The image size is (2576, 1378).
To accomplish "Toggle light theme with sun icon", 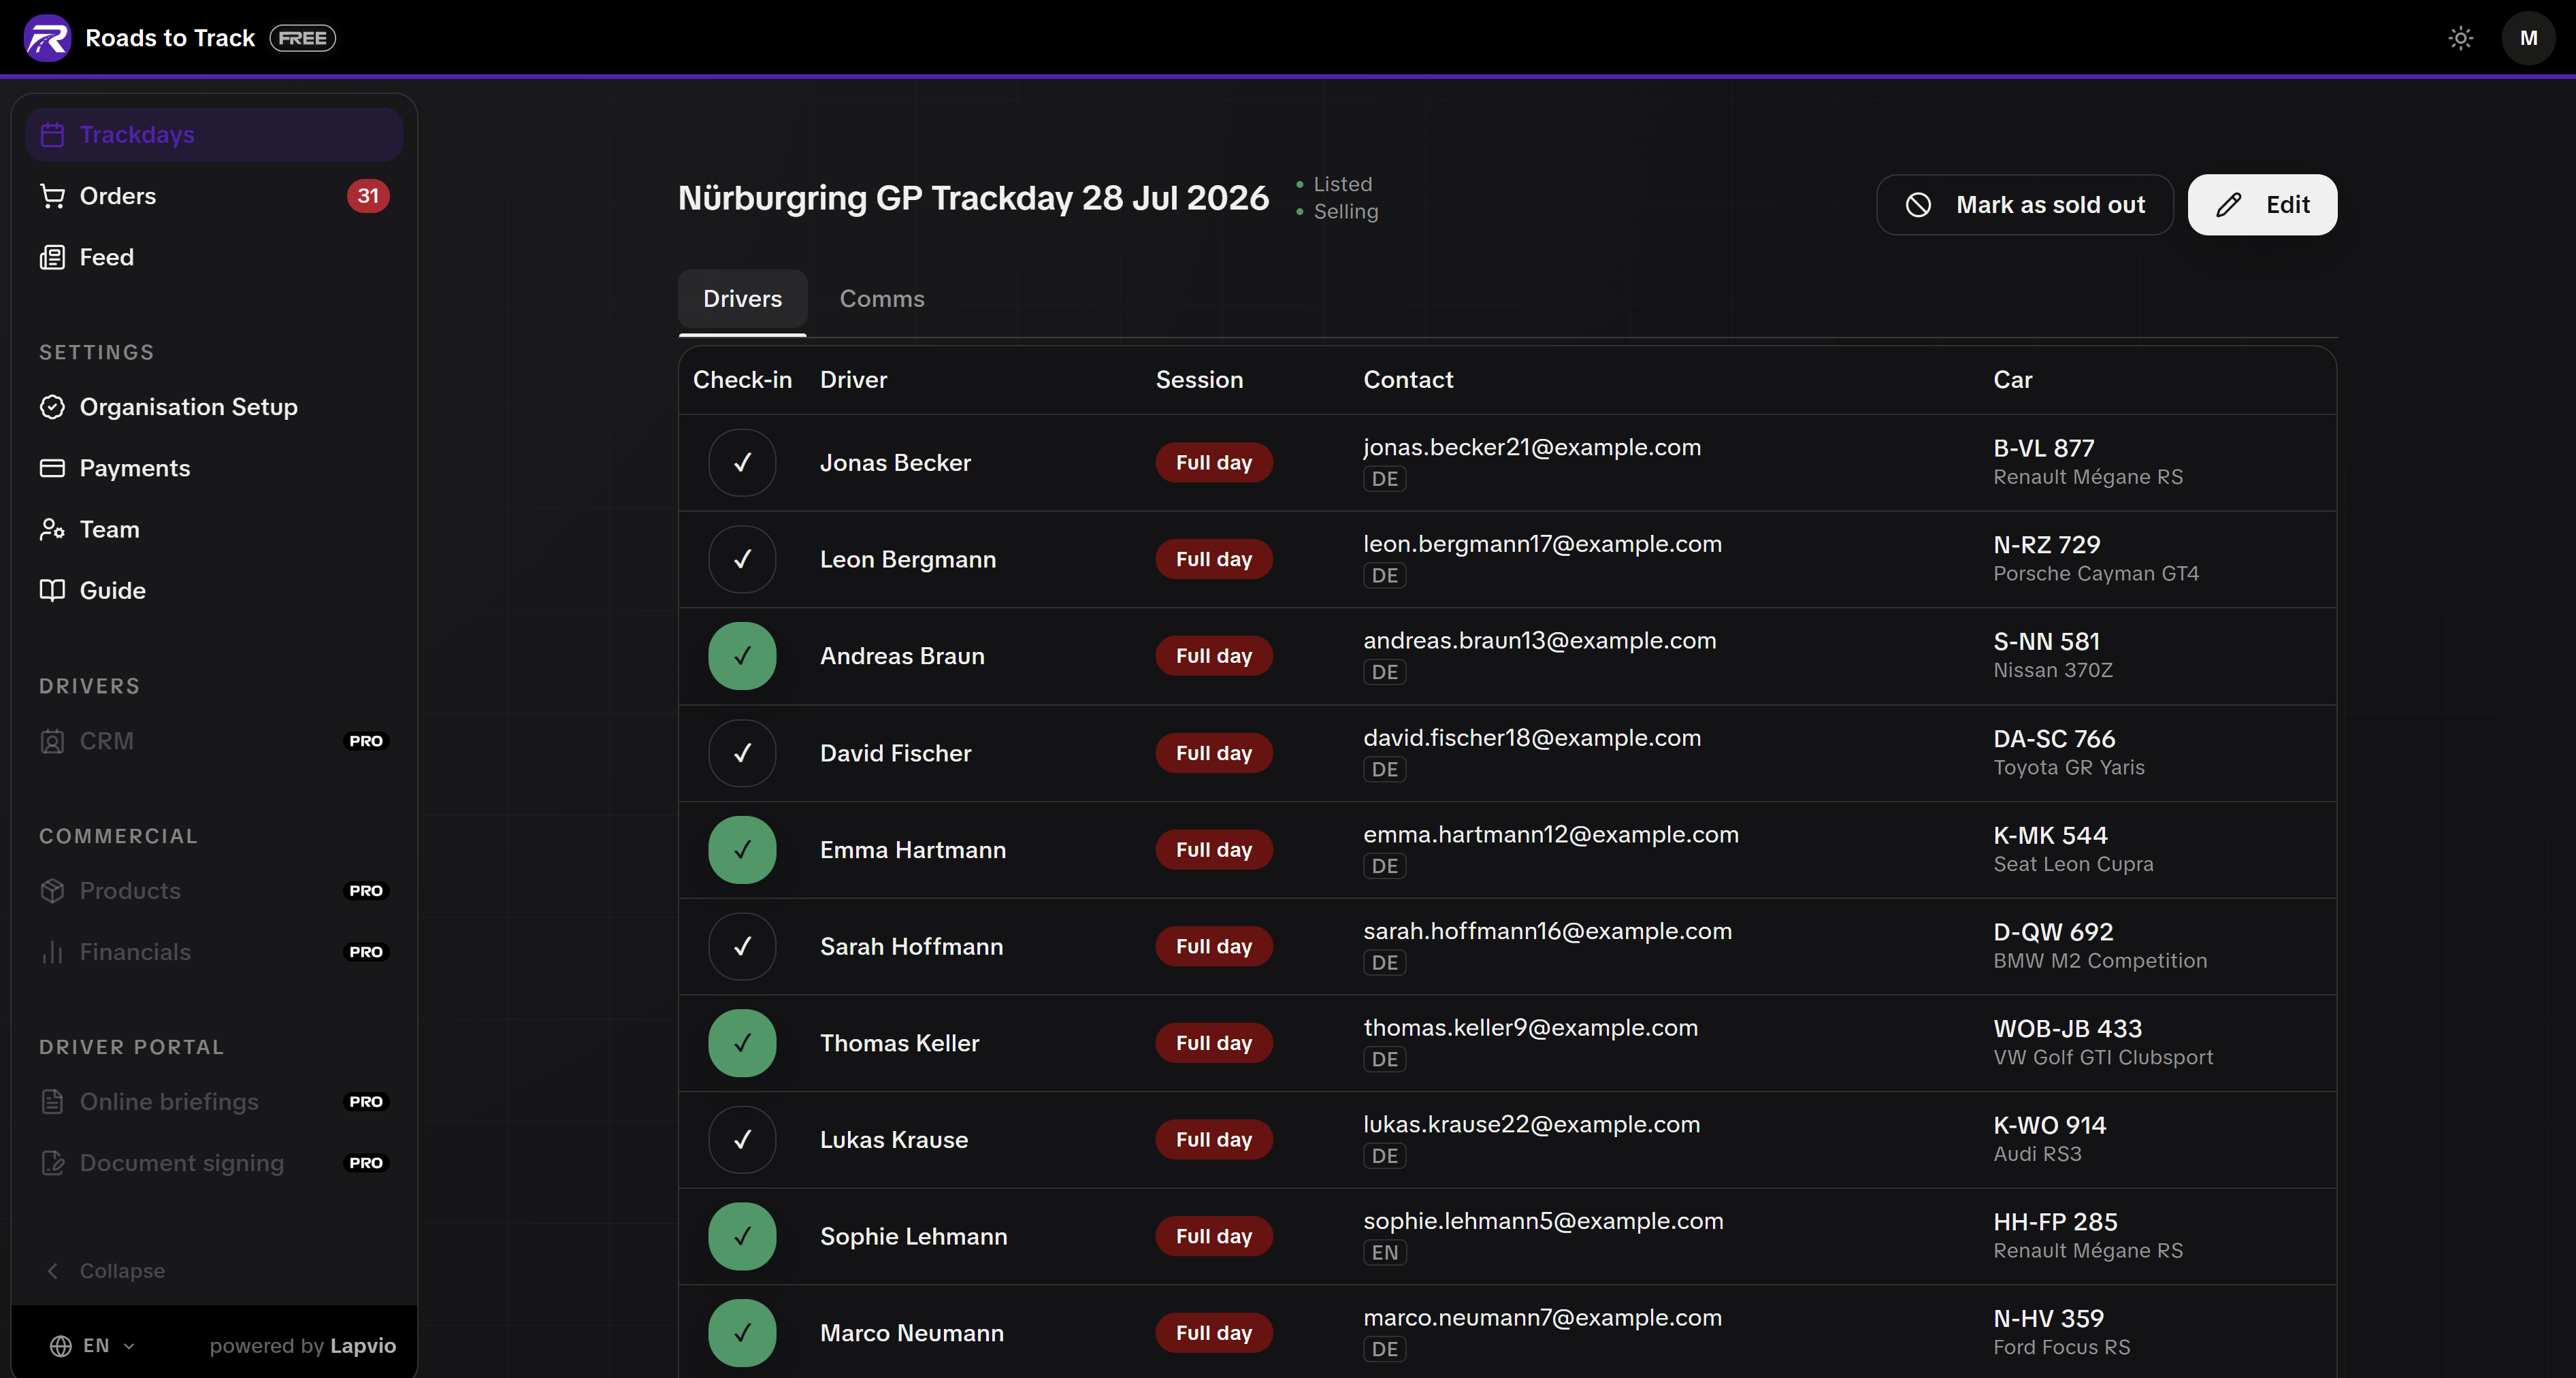I will point(2461,38).
